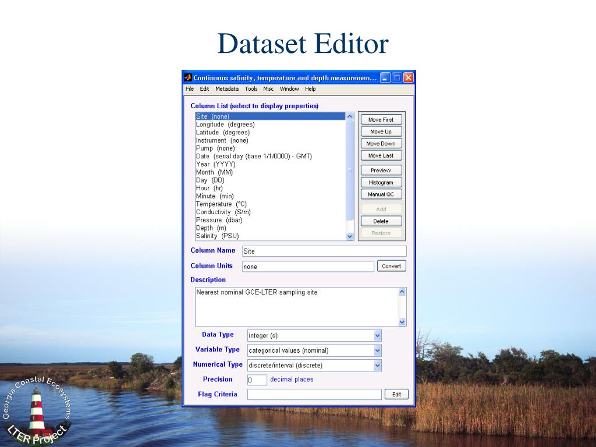
Task: Open the Histogram for the column
Action: pos(381,182)
